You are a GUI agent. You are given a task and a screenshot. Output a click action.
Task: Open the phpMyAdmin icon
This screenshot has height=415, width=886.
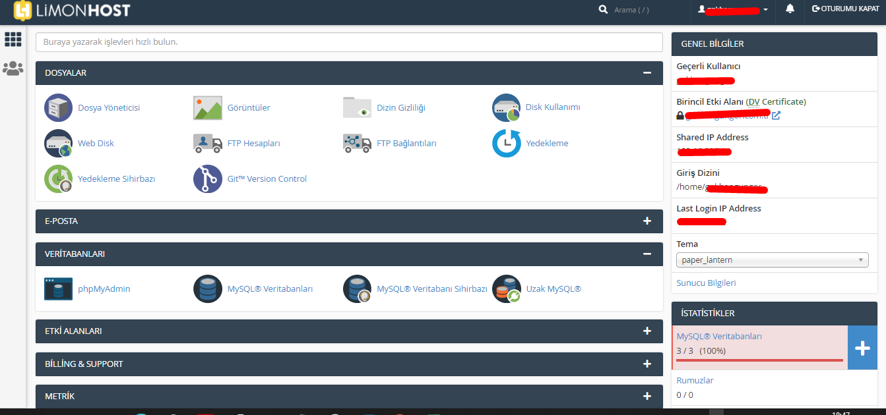point(58,289)
